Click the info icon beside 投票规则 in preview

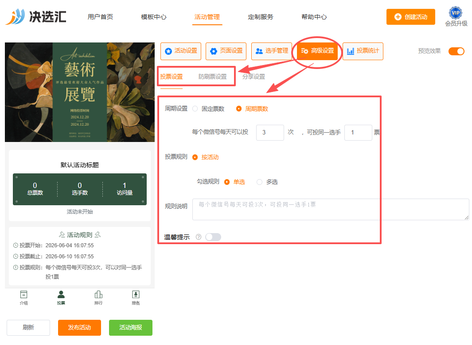coord(16,268)
